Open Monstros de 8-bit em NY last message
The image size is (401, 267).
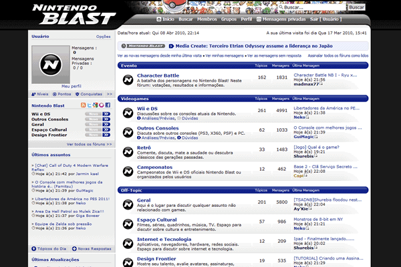318,219
